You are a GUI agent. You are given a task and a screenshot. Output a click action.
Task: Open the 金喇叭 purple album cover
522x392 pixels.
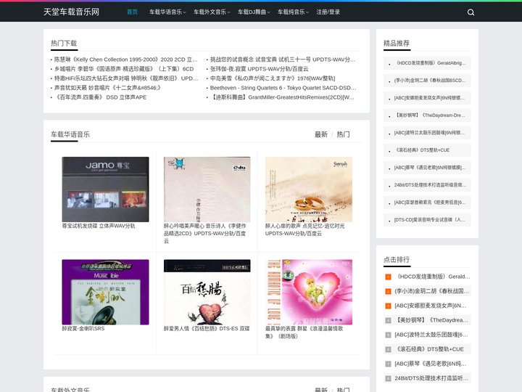105,292
